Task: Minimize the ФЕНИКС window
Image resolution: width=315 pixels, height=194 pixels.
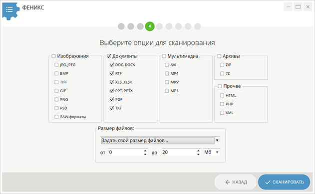Action: pos(288,7)
